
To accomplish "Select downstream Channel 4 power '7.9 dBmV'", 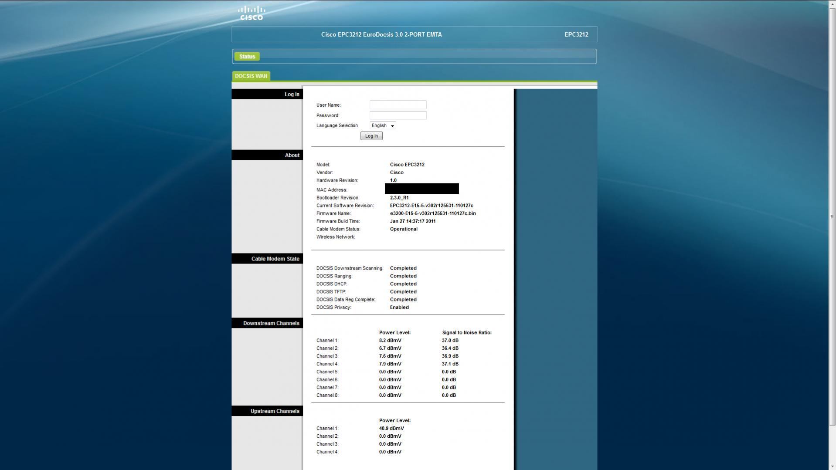I will (390, 364).
